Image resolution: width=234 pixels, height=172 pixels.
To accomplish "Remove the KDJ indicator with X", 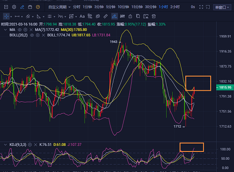I will (x=36, y=145).
